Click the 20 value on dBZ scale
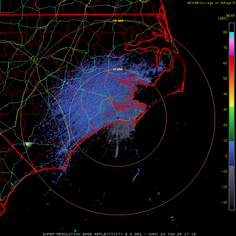The height and width of the screenshot is (236, 236). 225,125
